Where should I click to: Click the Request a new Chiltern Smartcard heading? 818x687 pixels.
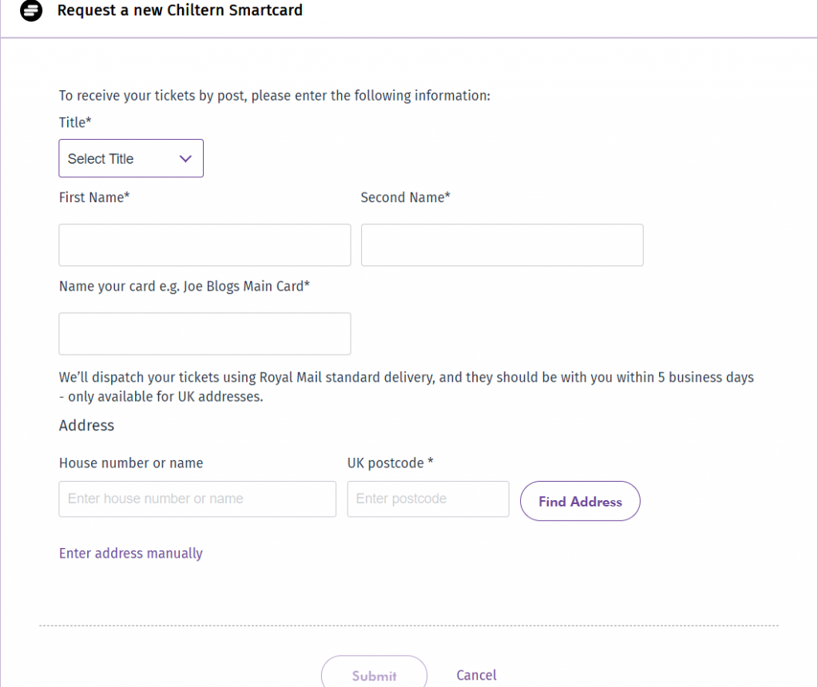tap(180, 10)
